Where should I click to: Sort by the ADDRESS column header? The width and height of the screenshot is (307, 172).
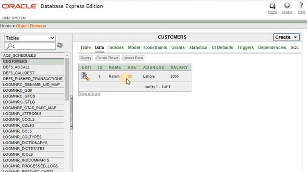coord(153,67)
